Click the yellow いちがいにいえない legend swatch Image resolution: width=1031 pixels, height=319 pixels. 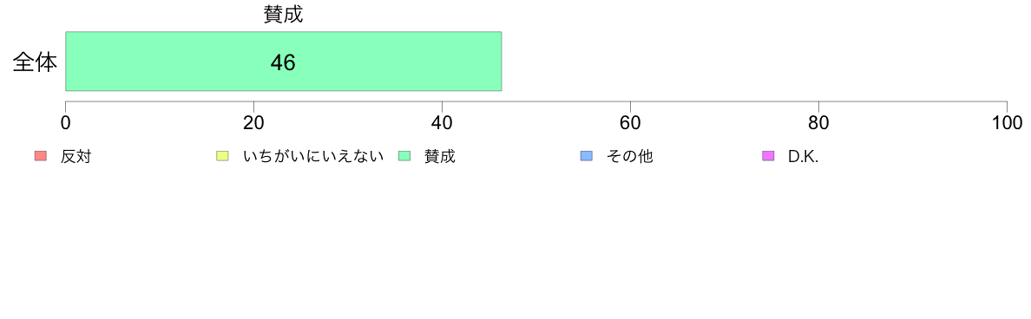(x=222, y=156)
